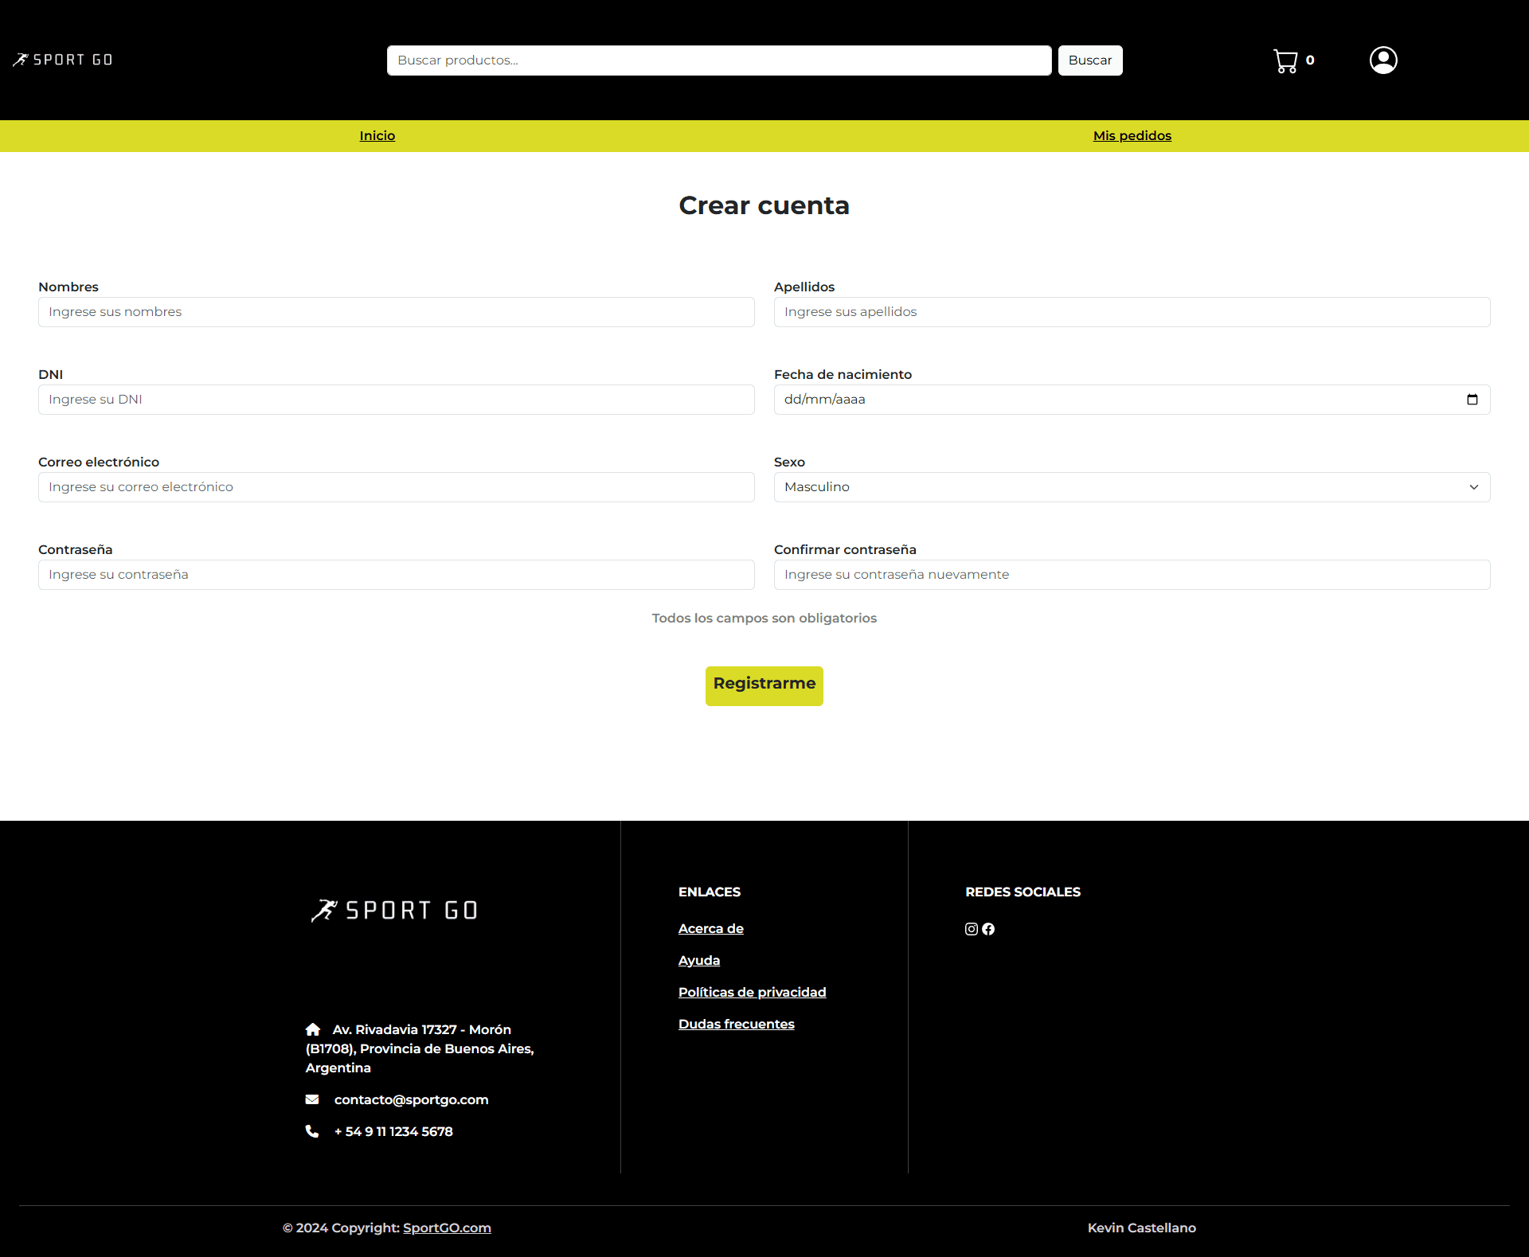Click the Buscar productos search field
This screenshot has height=1257, width=1529.
718,60
